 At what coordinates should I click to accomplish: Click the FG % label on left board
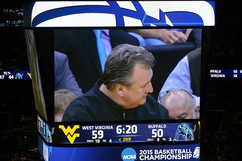click(7, 73)
